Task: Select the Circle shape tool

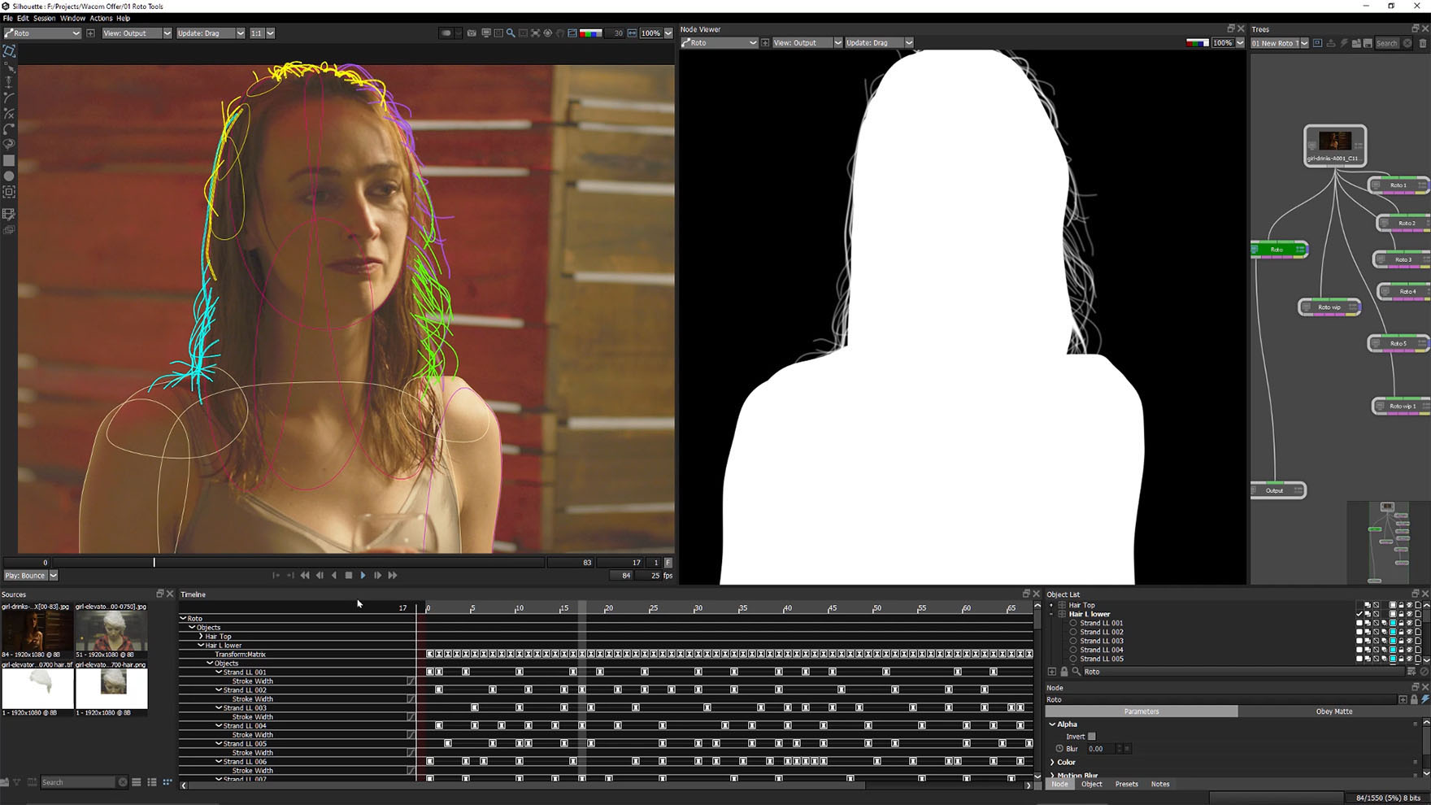Action: tap(9, 176)
